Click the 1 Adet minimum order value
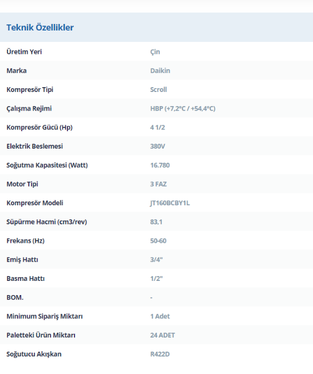 pos(160,316)
